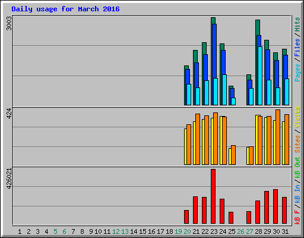Click the cyan pages bar for day 28
304x238 pixels.
tap(260, 76)
